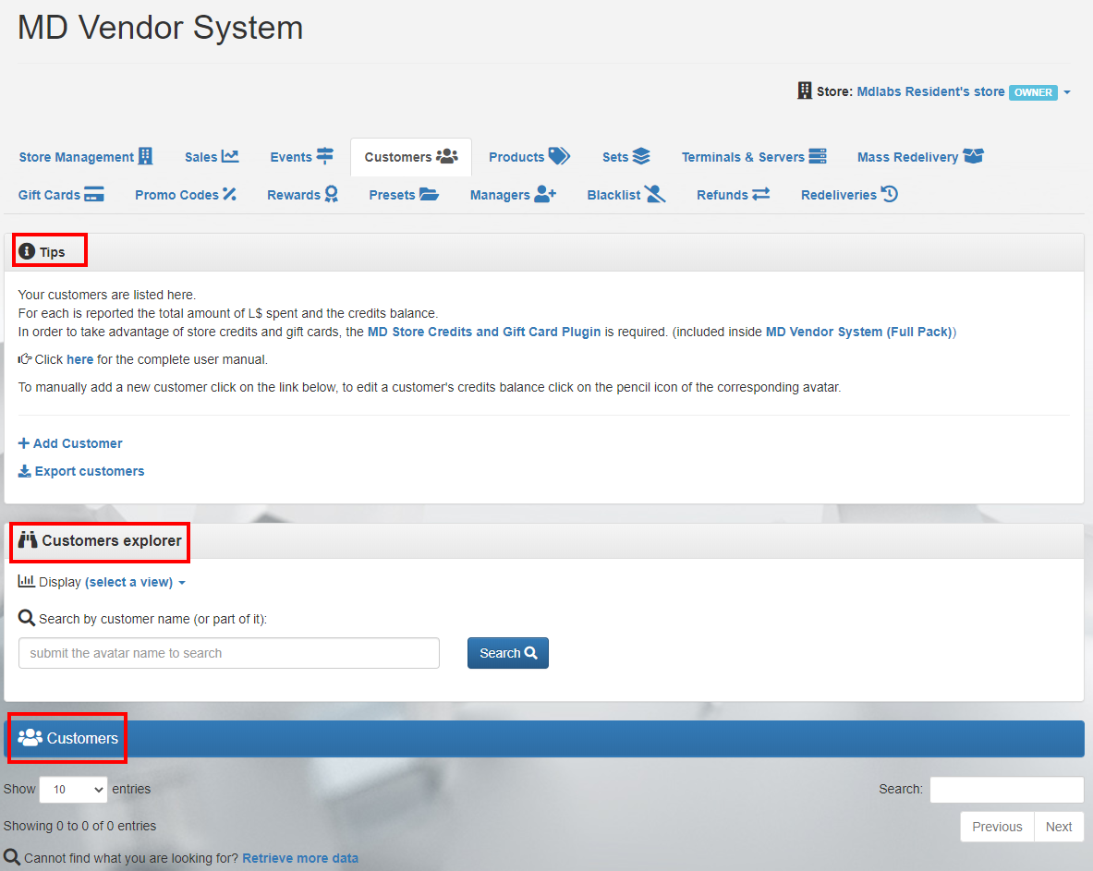
Task: Open the Show entries count dropdown
Action: coord(73,790)
